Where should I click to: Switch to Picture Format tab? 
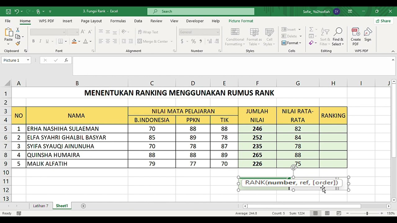tap(241, 21)
